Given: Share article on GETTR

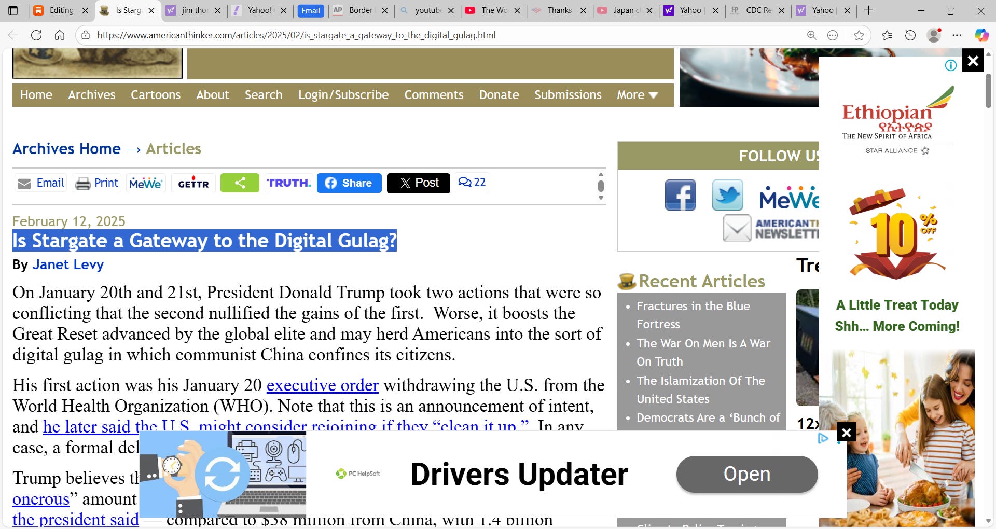Looking at the screenshot, I should click(193, 183).
